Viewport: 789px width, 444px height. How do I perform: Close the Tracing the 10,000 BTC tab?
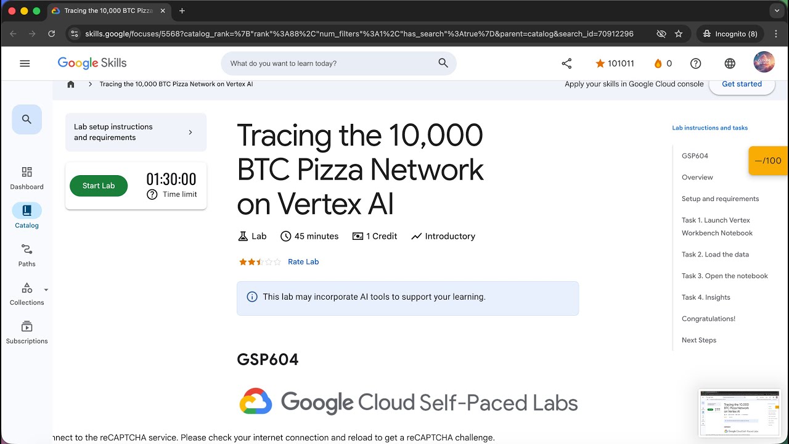(163, 10)
